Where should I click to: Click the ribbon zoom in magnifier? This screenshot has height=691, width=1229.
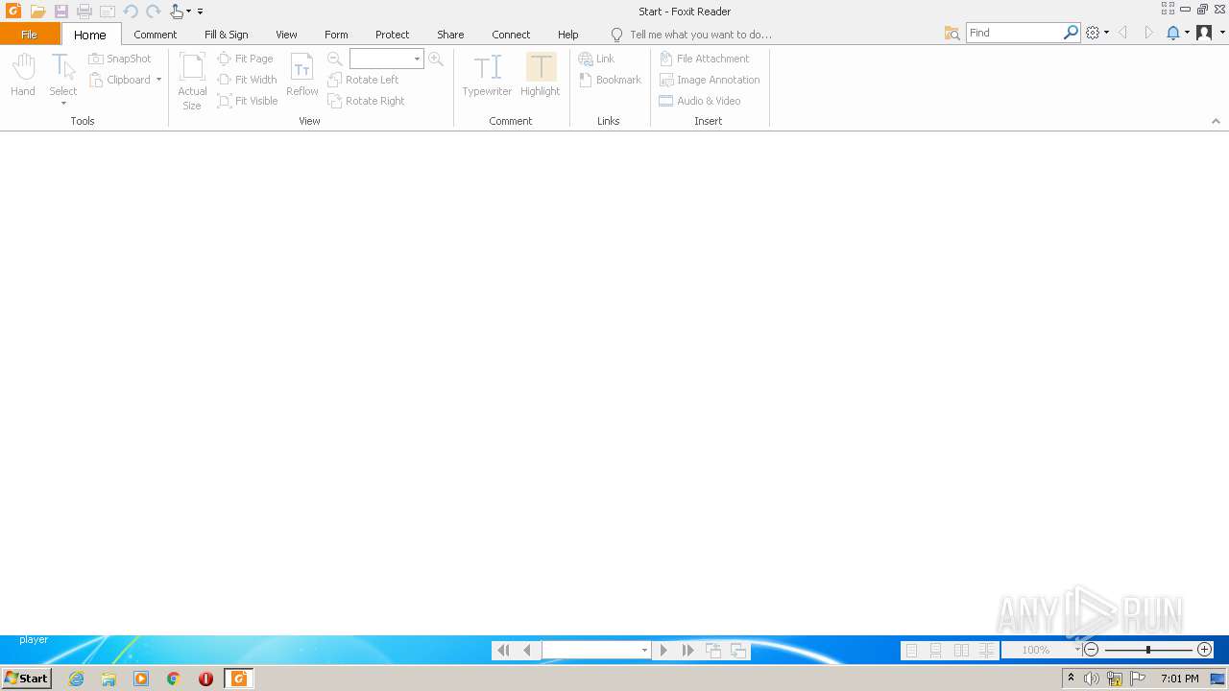click(436, 60)
